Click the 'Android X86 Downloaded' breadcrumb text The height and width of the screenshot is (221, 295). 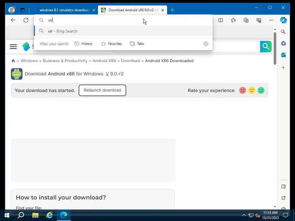pyautogui.click(x=169, y=61)
